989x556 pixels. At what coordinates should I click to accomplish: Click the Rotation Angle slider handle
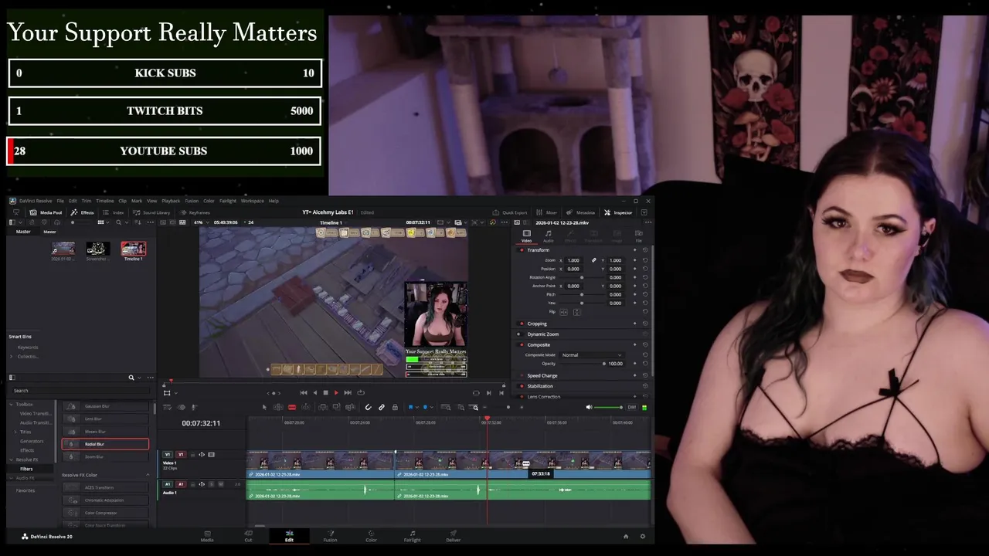coord(582,277)
